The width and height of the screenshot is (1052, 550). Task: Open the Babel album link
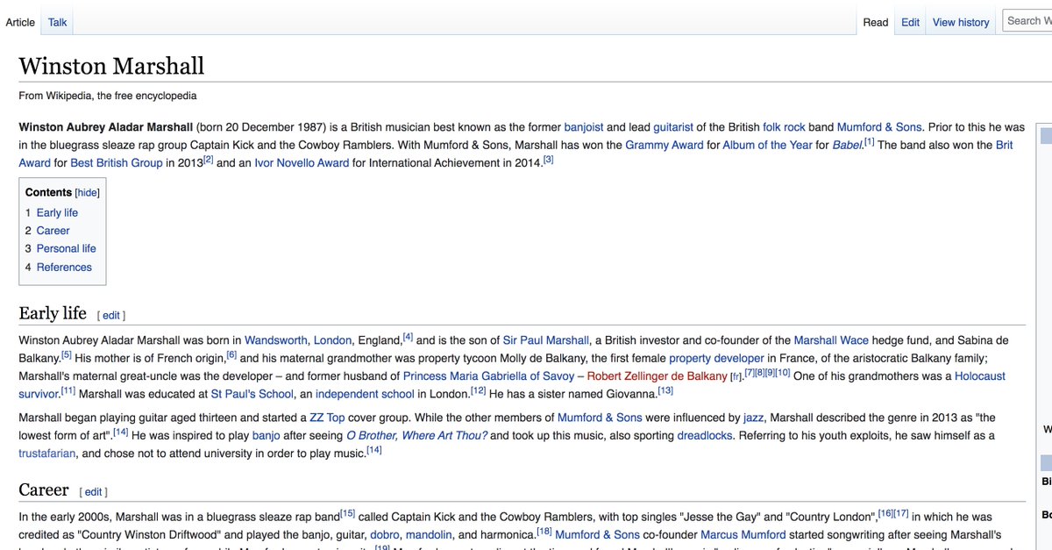click(849, 145)
